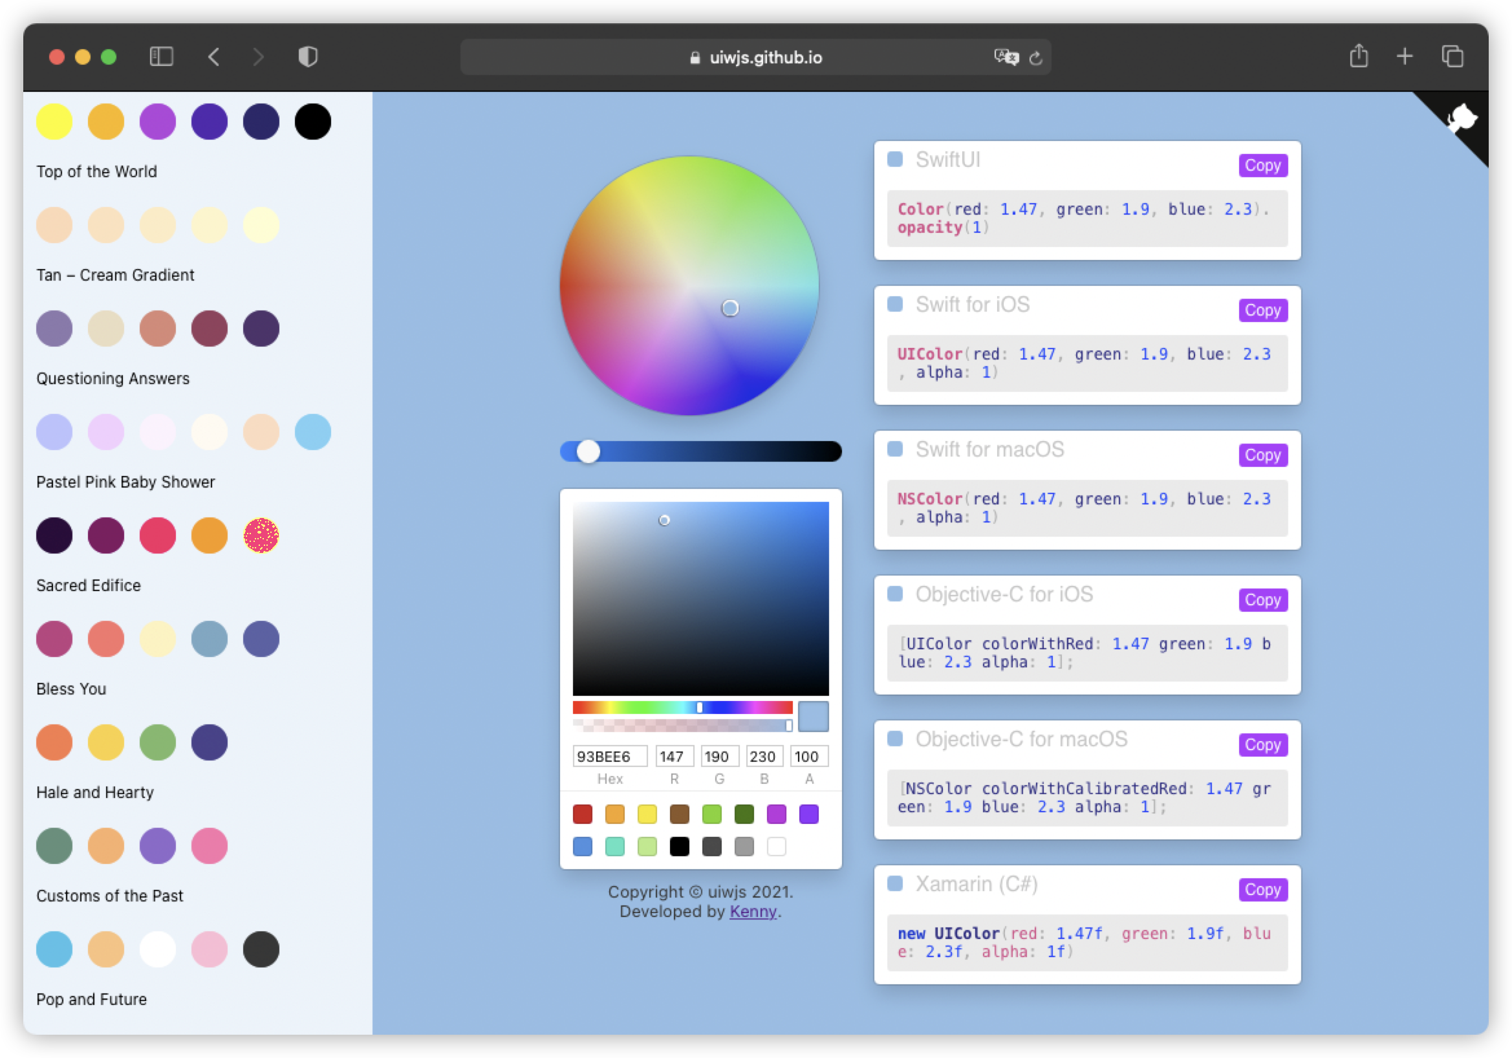Reload the page via the address bar icon
This screenshot has width=1512, height=1058.
pos(1035,58)
